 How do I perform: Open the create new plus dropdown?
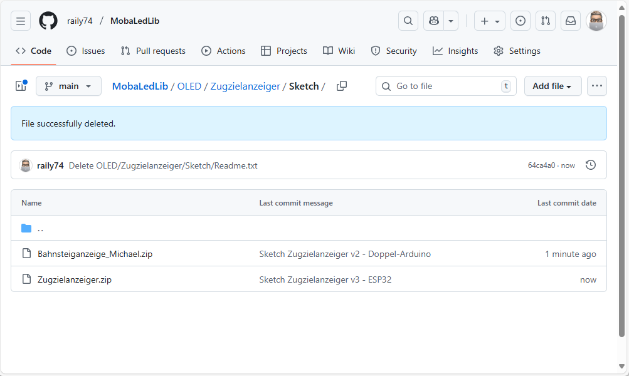point(490,21)
